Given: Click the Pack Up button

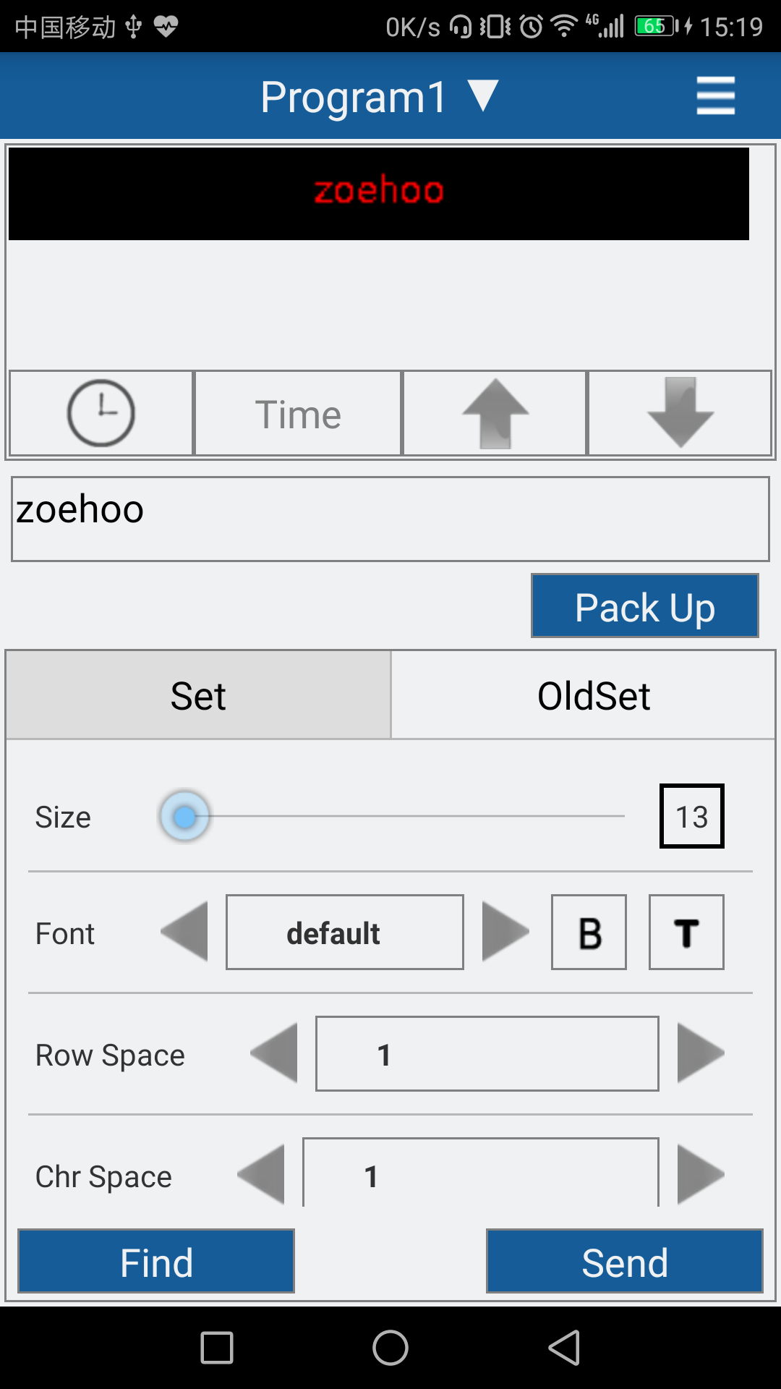Looking at the screenshot, I should [x=644, y=606].
